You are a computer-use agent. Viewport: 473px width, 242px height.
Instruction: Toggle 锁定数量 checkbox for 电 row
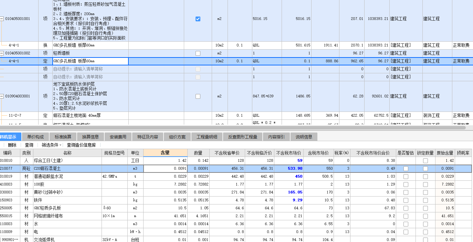point(425,232)
